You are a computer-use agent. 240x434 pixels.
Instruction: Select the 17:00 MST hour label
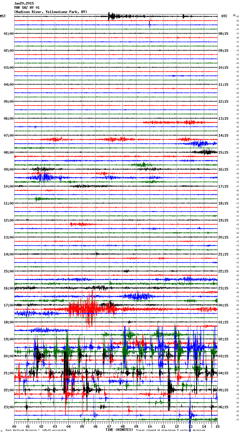[x=9, y=305]
